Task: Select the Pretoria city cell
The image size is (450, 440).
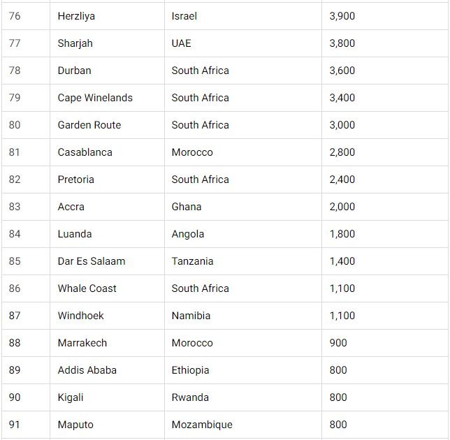Action: (x=107, y=179)
